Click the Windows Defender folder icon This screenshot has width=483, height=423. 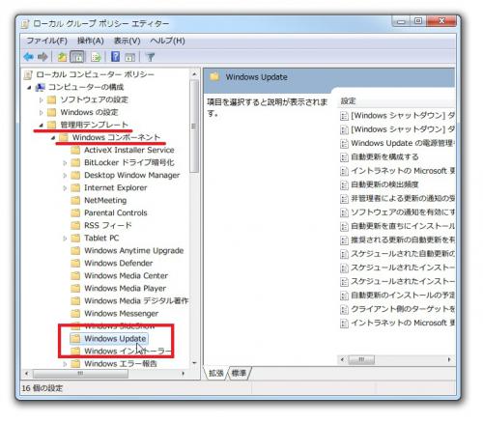75,263
